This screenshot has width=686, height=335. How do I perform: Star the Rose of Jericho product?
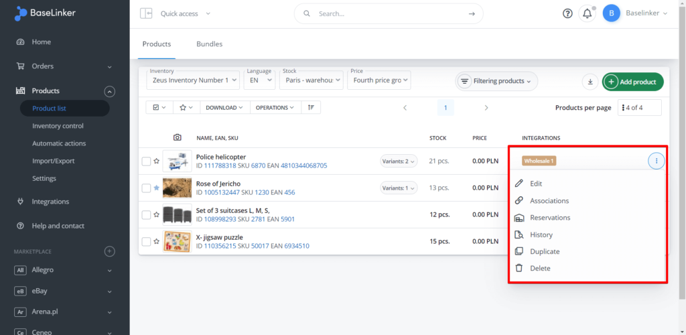[x=156, y=188]
